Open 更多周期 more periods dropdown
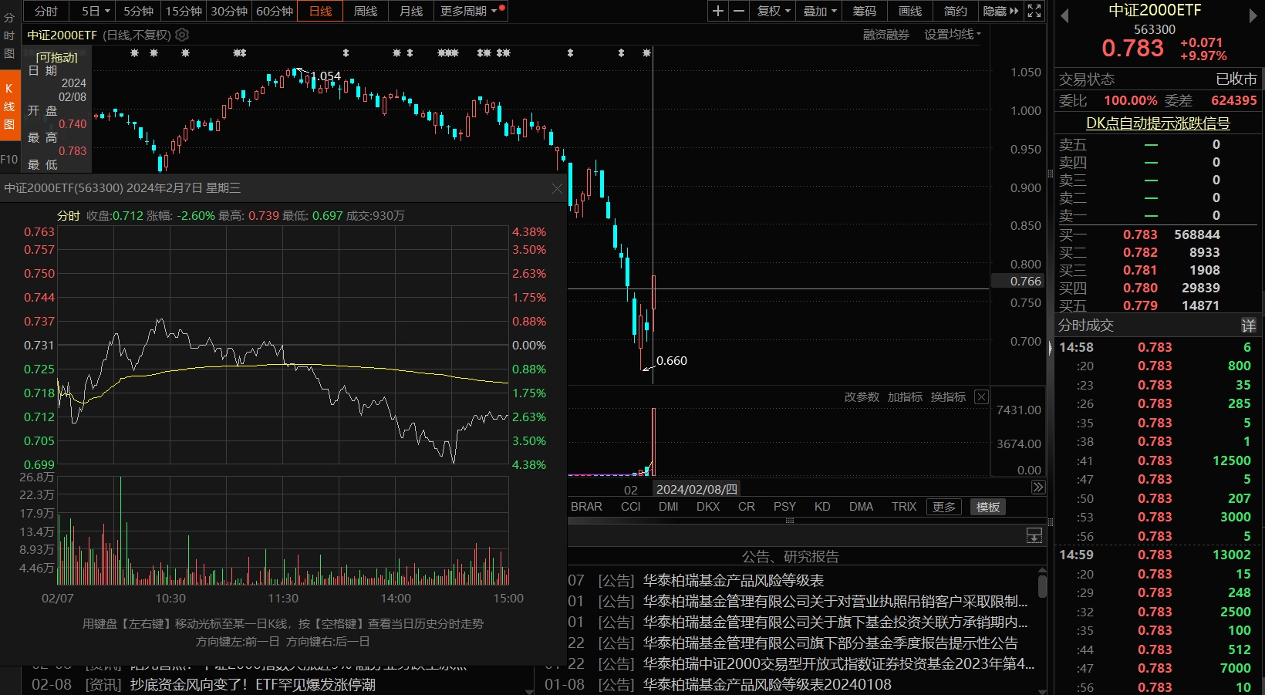Screen dimensions: 1265x695 [468, 11]
